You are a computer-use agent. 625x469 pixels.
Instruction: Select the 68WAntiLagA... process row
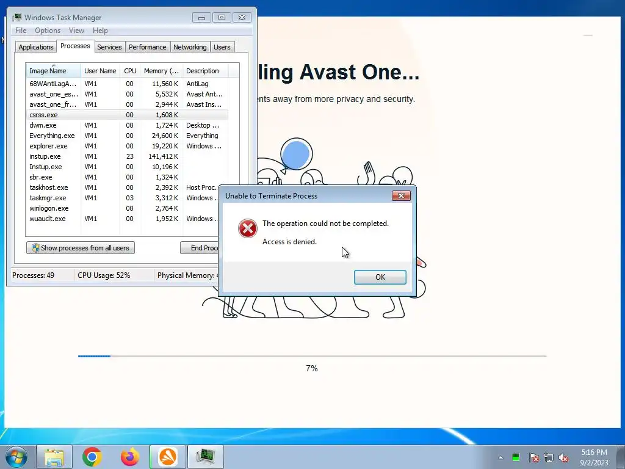click(127, 84)
